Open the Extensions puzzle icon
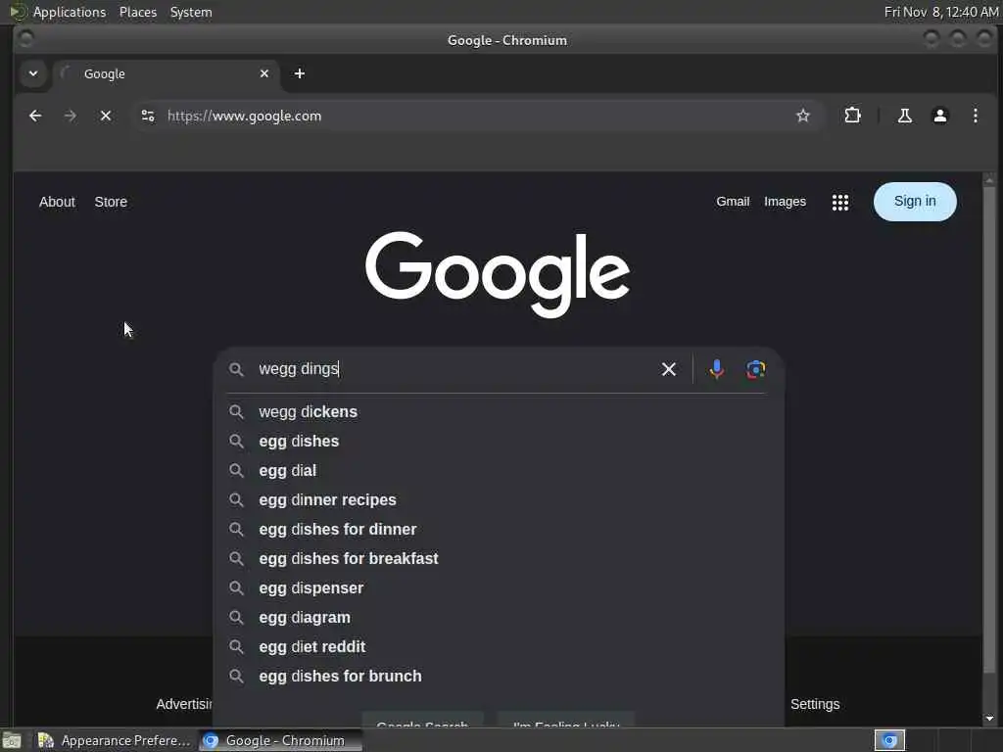This screenshot has width=1003, height=752. pyautogui.click(x=852, y=116)
